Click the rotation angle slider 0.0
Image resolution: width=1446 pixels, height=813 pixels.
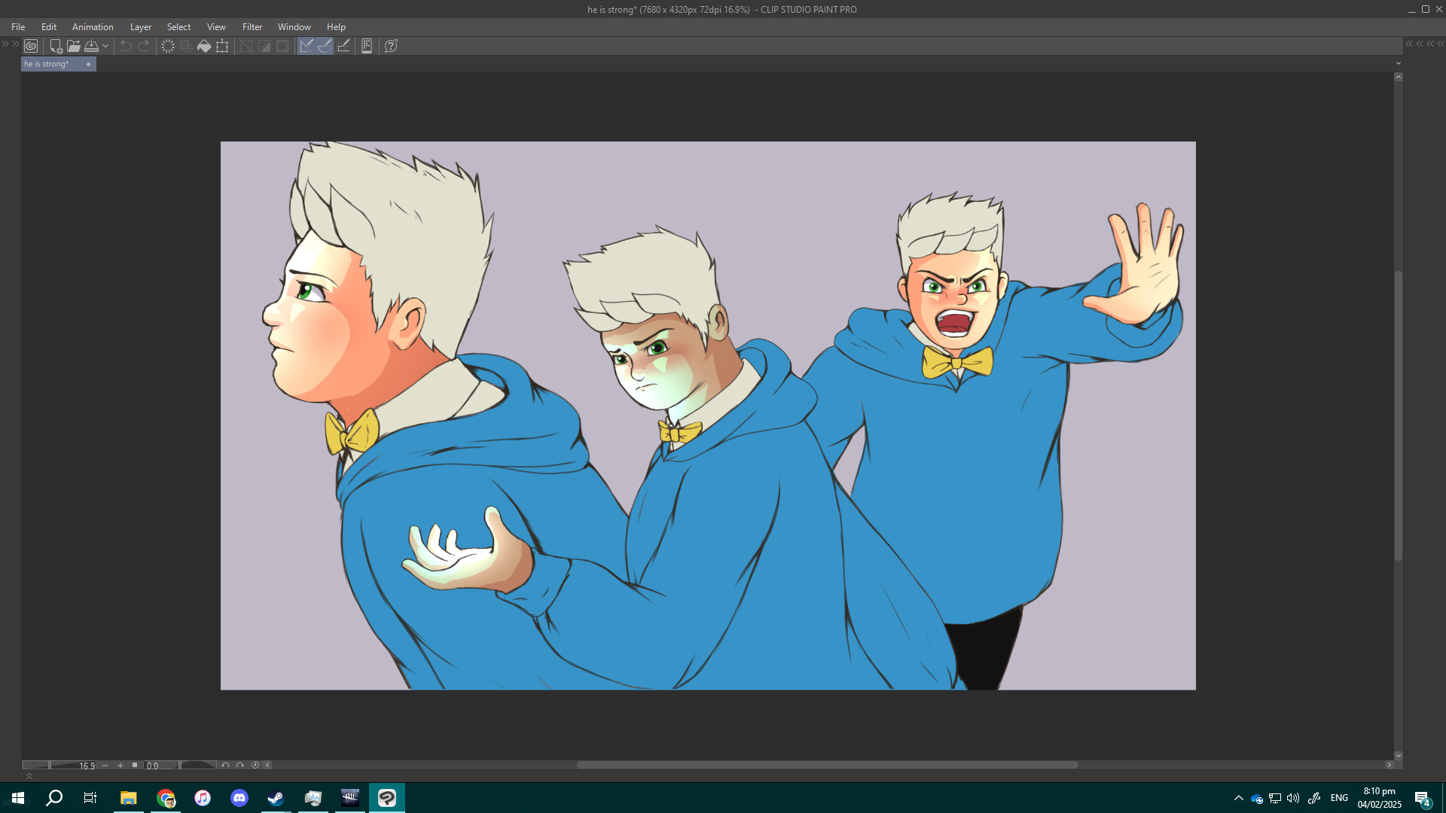pos(180,765)
